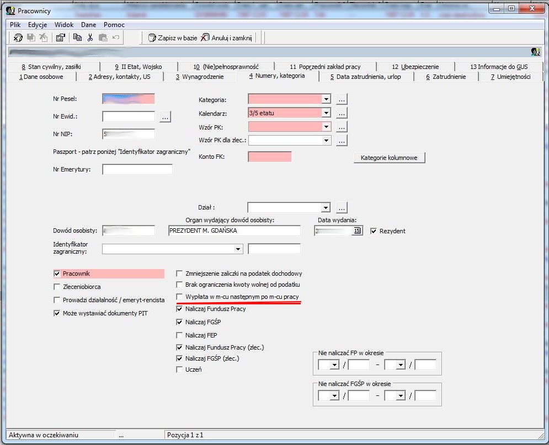Open the Wzór PK dla zlec. dropdown

coord(326,140)
